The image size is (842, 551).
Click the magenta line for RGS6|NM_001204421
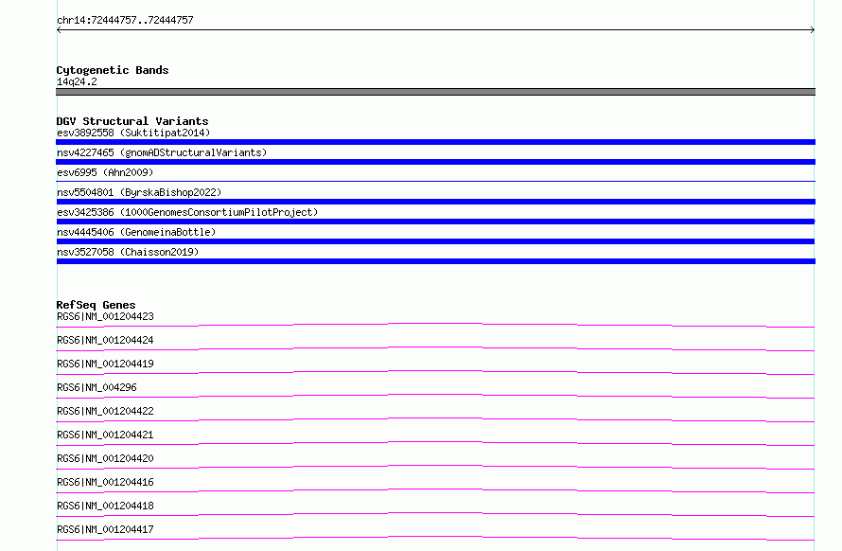[x=435, y=443]
